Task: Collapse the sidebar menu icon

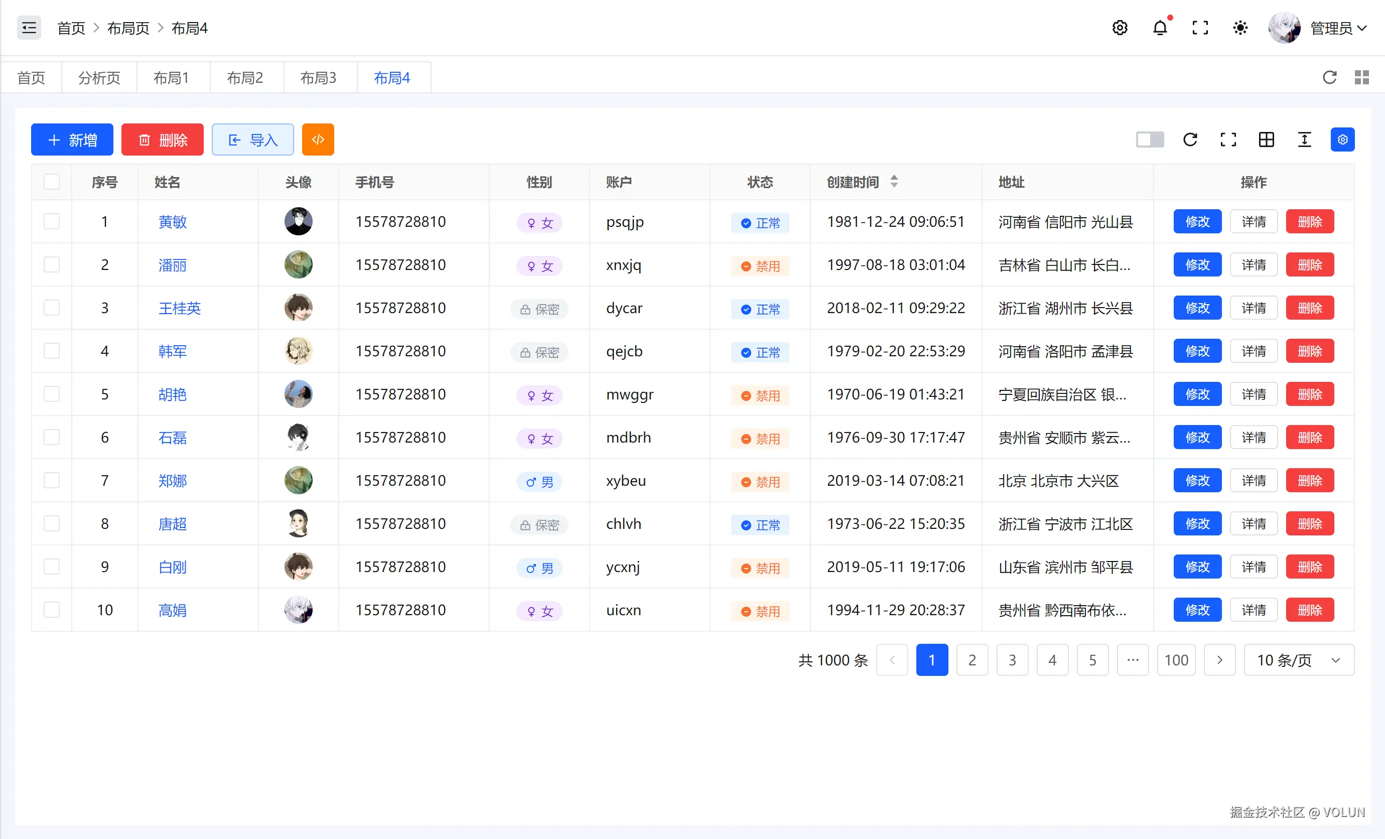Action: 29,28
